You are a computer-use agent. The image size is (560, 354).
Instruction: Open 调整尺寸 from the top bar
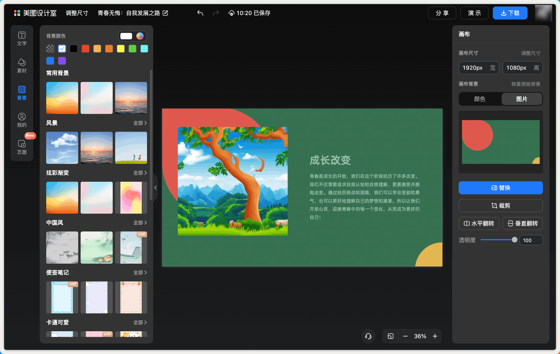77,13
